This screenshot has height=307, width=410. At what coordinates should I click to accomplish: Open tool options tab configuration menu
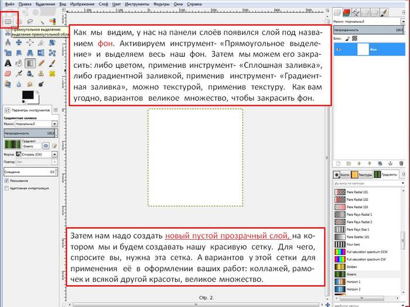[x=56, y=110]
